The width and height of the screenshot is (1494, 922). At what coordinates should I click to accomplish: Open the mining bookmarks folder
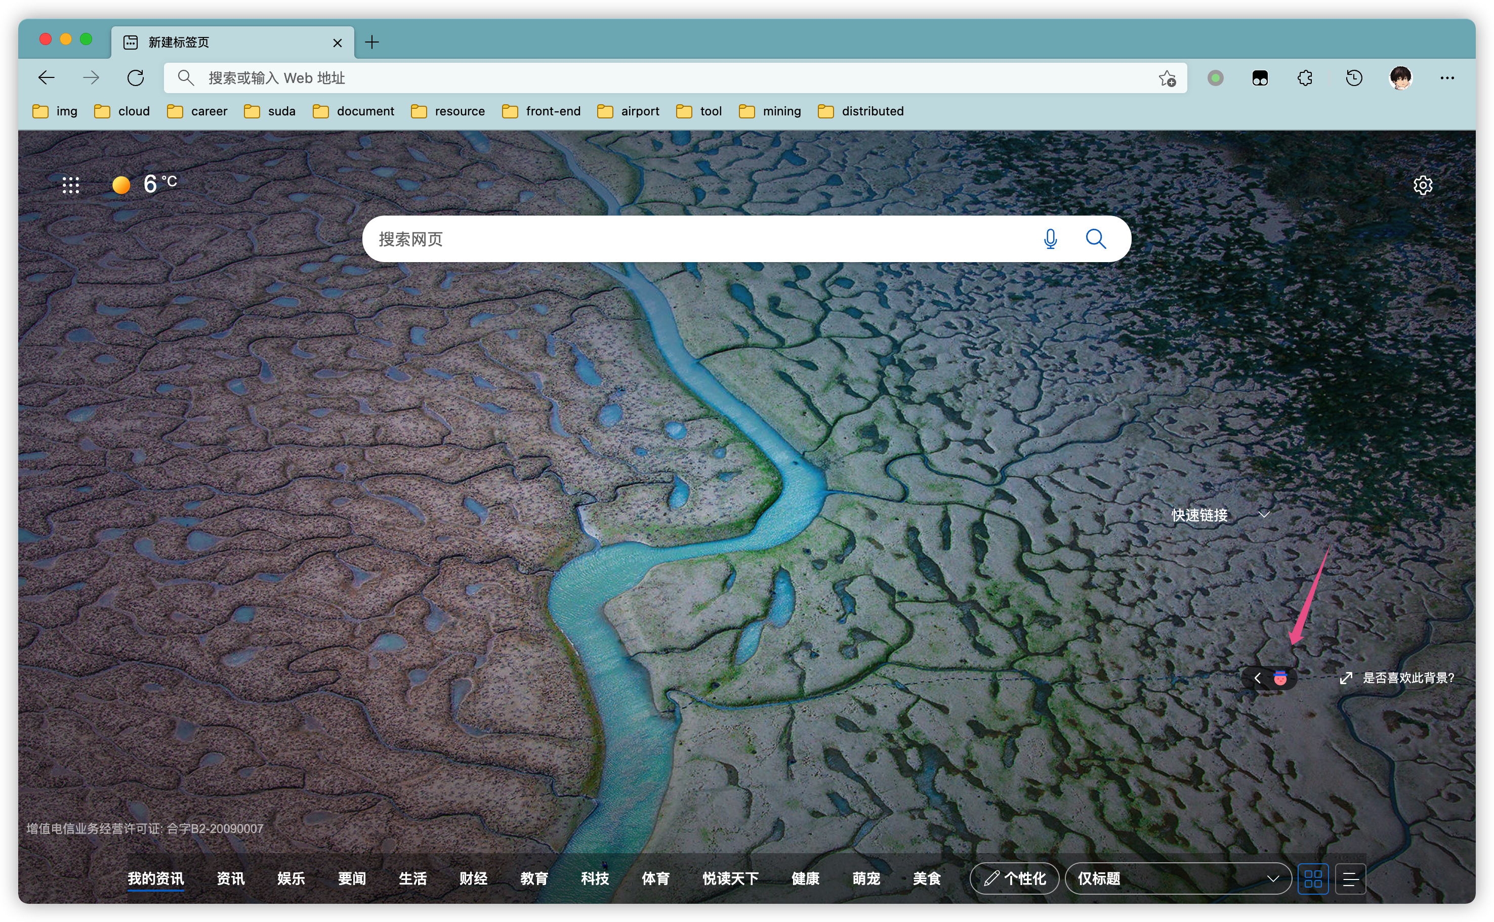tap(770, 111)
